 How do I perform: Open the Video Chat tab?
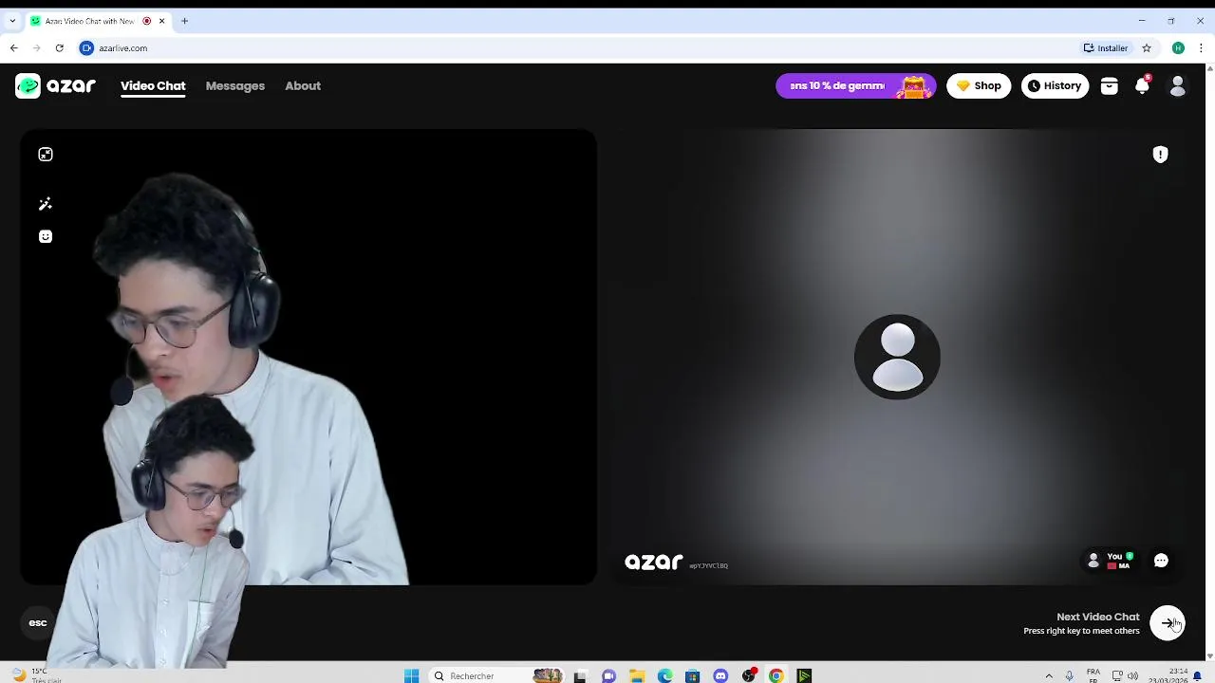153,86
